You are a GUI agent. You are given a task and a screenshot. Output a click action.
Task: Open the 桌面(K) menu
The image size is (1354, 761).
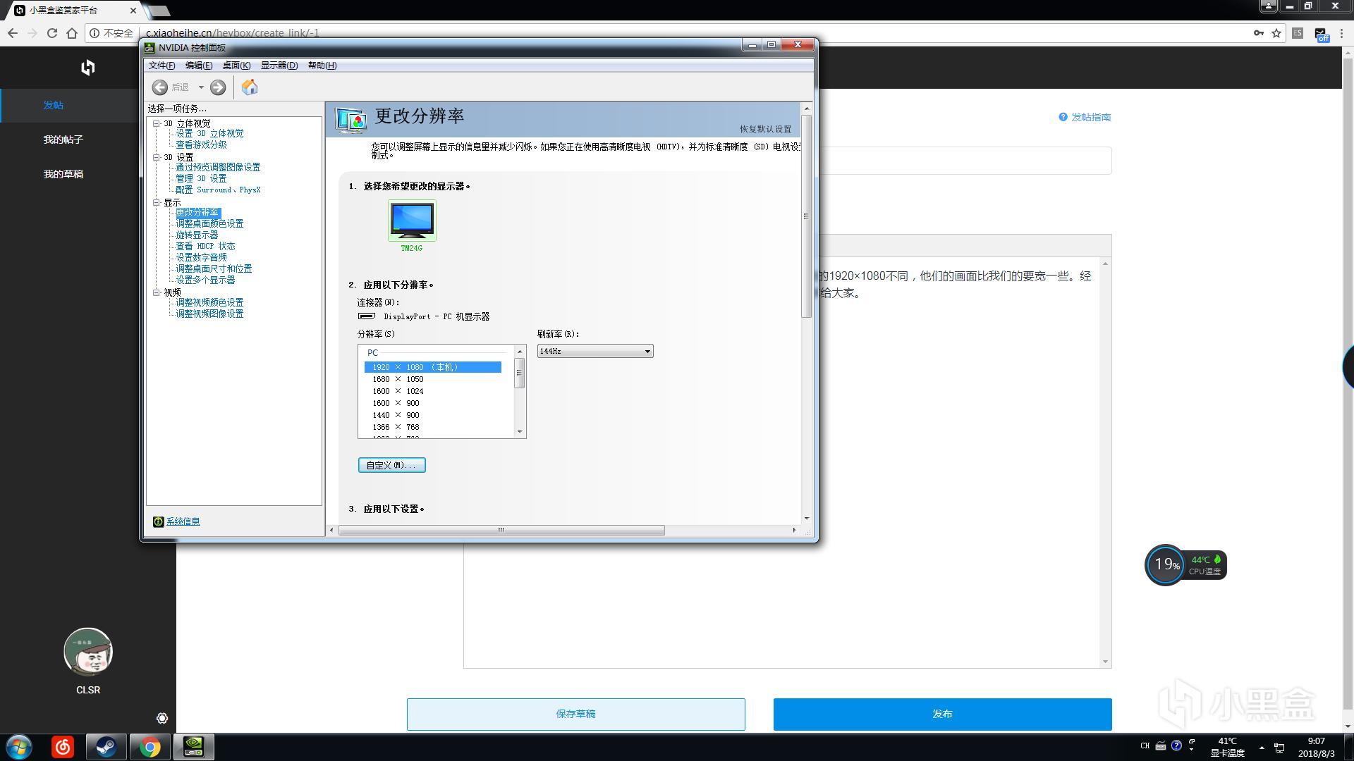click(x=236, y=66)
